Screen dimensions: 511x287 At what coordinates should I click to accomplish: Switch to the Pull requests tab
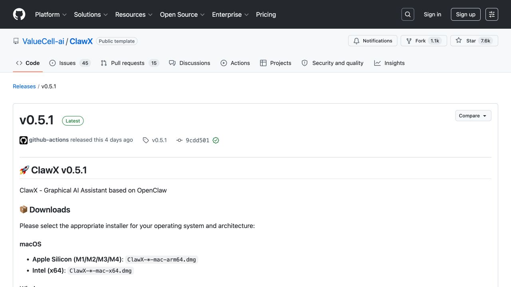130,63
